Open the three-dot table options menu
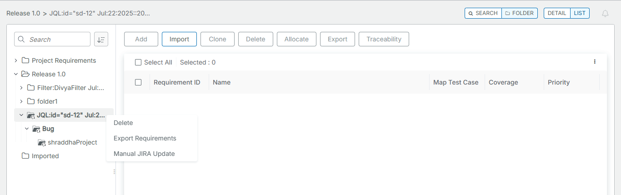Screen dimensions: 621x195 coord(595,62)
